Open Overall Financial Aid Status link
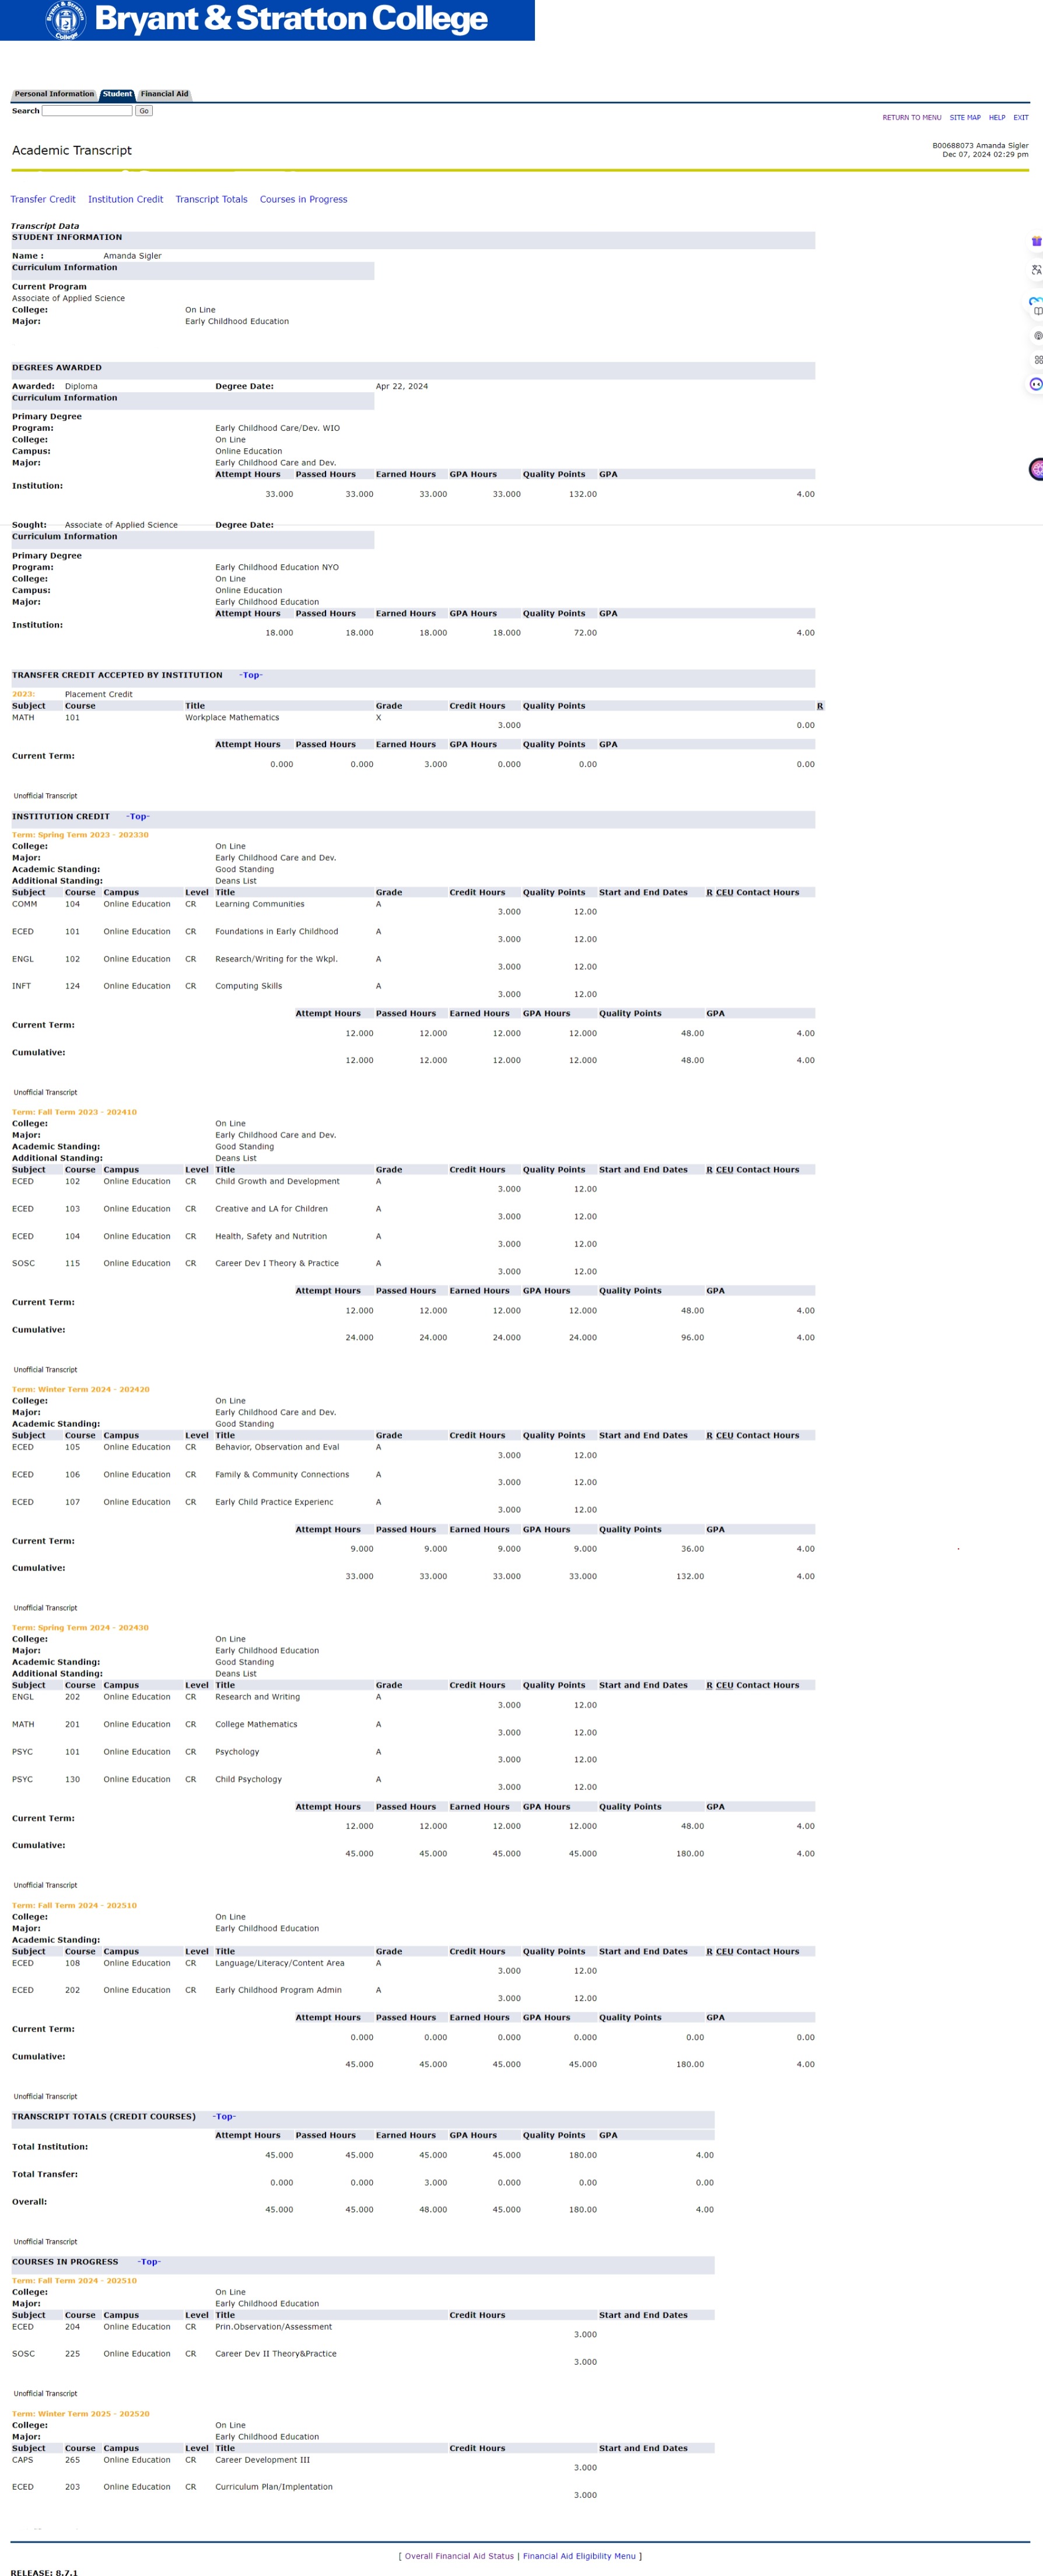This screenshot has width=1043, height=2576. coord(459,2555)
